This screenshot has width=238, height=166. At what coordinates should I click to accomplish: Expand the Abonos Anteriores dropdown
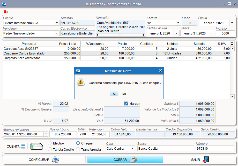(46, 134)
